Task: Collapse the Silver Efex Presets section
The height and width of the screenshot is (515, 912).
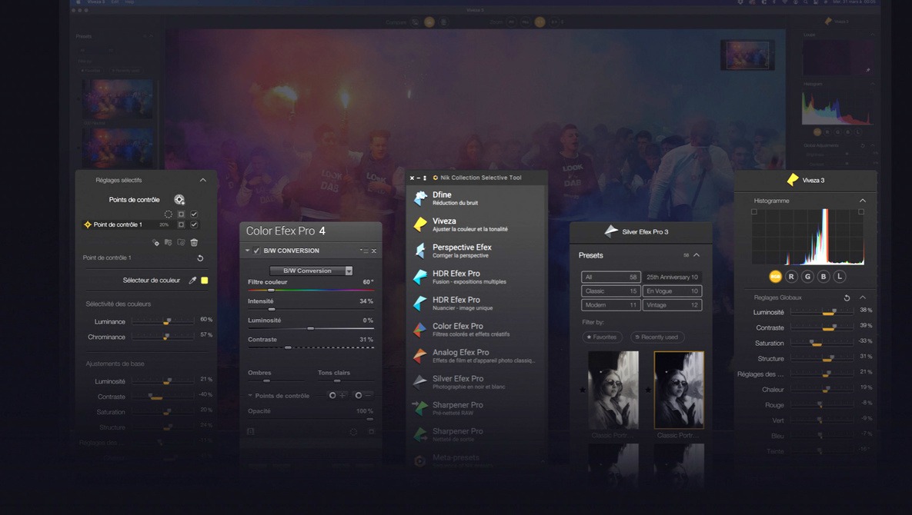Action: 697,255
